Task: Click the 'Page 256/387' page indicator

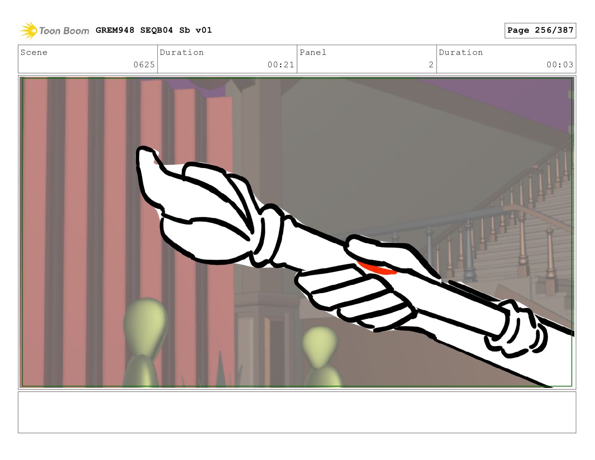Action: (540, 30)
